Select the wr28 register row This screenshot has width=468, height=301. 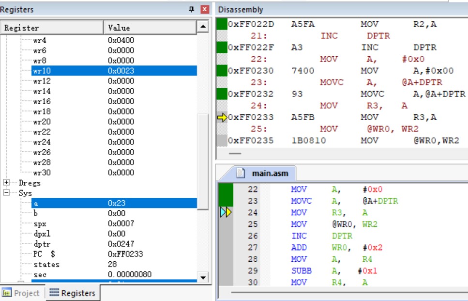tap(114, 162)
